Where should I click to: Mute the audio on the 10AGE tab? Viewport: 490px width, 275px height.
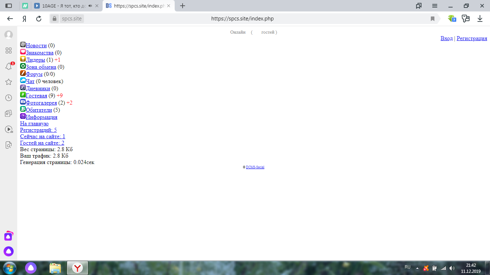(x=90, y=6)
